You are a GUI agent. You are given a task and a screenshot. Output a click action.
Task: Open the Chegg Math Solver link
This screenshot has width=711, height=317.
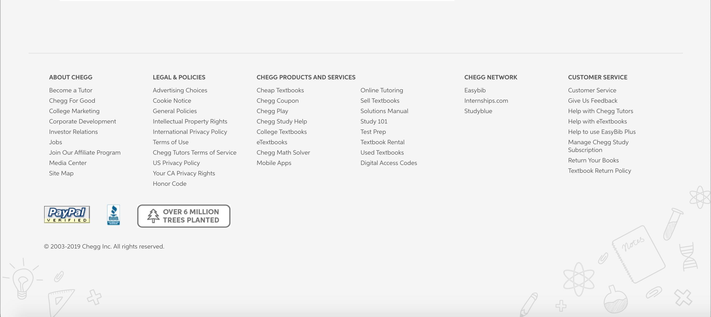[x=283, y=153]
